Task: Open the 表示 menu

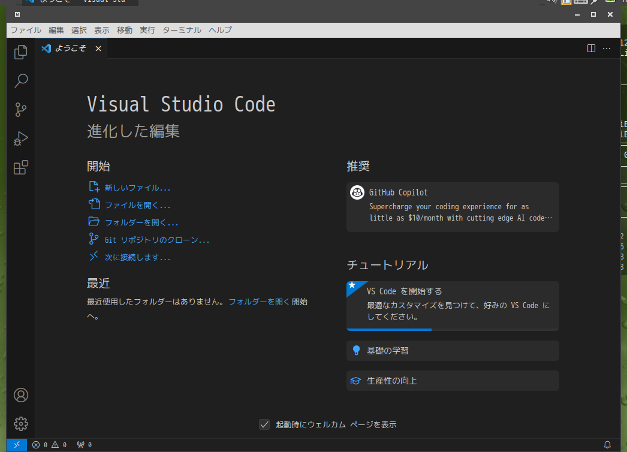Action: pyautogui.click(x=102, y=31)
